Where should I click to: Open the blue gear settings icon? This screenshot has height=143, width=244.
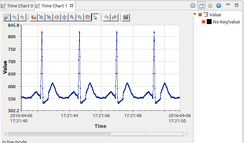(x=219, y=6)
